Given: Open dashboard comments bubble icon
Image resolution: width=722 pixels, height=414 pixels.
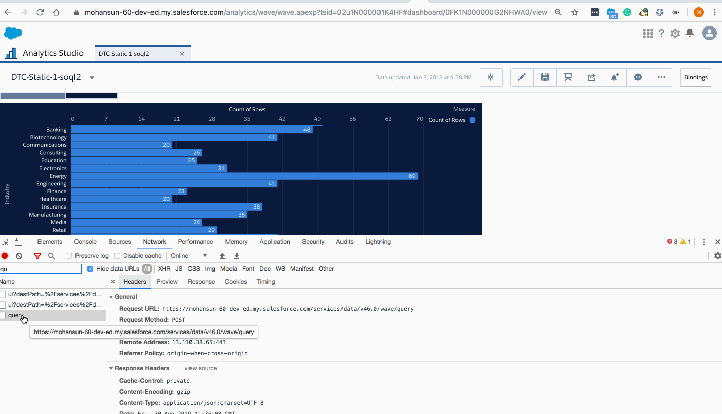Looking at the screenshot, I should [638, 77].
